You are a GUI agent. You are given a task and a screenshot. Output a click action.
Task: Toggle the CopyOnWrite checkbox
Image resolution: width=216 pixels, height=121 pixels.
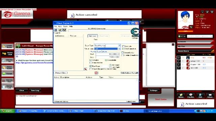[91, 63]
